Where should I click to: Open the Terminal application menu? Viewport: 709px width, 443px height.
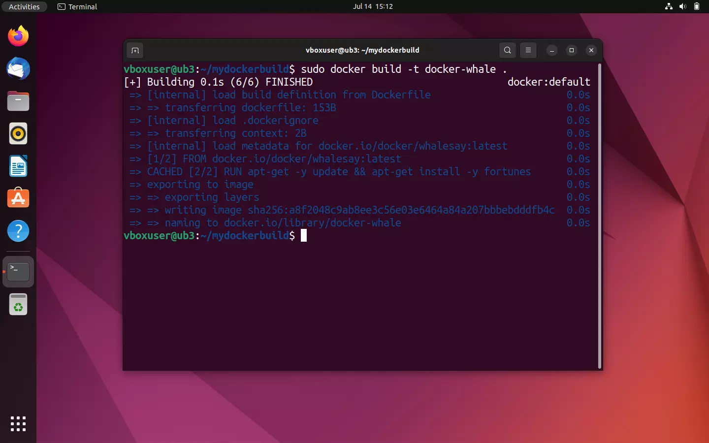77,6
